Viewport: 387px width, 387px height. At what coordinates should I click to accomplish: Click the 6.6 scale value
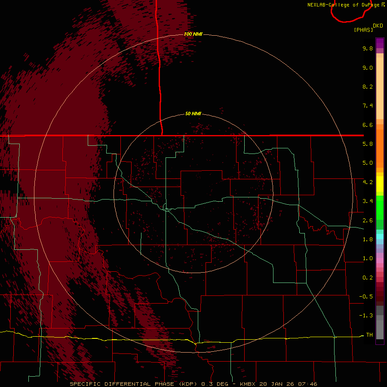(x=368, y=125)
